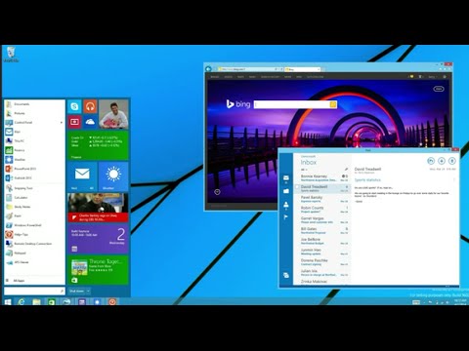Go back in the Internet Explorer window
Screen dimensions: 469x351
209,69
